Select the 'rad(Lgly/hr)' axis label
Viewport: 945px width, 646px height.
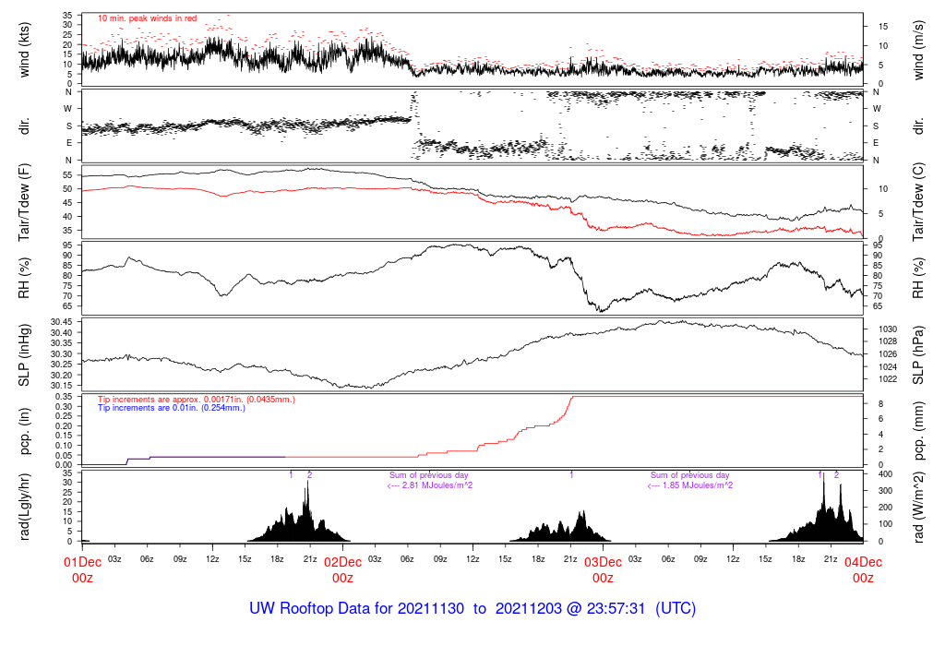coord(24,507)
